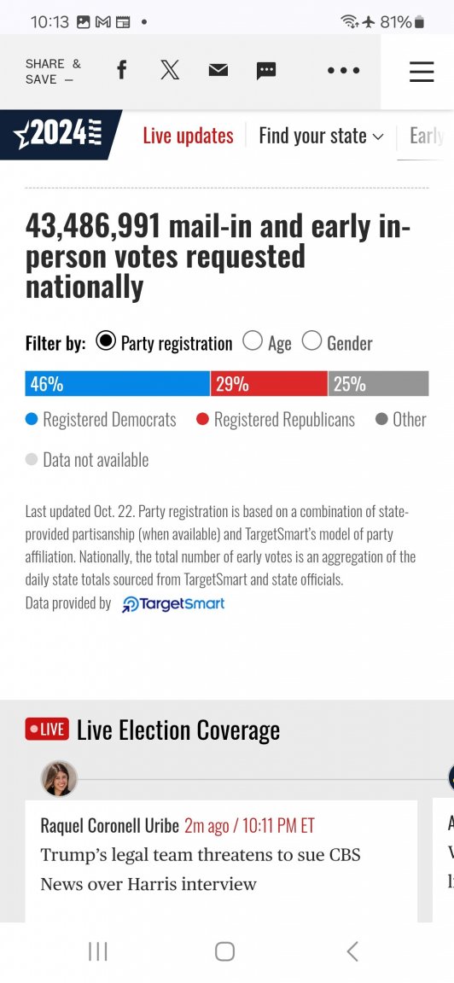
Task: Open the hamburger navigation menu
Action: 422,72
